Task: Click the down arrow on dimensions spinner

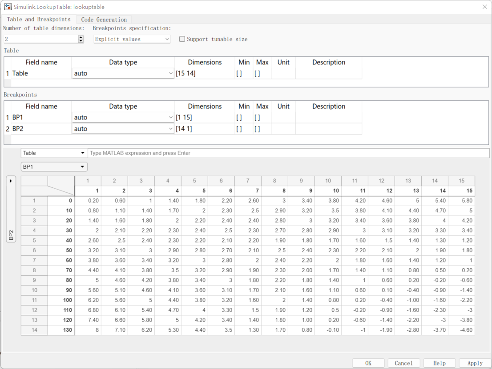Action: (x=81, y=41)
